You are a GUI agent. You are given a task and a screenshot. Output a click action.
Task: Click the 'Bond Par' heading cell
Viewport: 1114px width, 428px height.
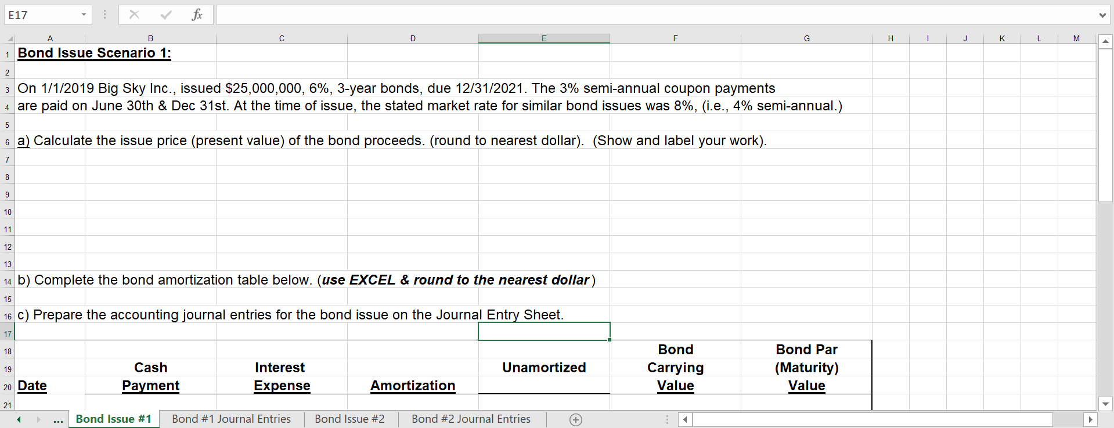pyautogui.click(x=806, y=350)
